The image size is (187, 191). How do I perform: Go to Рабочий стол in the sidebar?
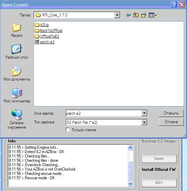click(17, 51)
